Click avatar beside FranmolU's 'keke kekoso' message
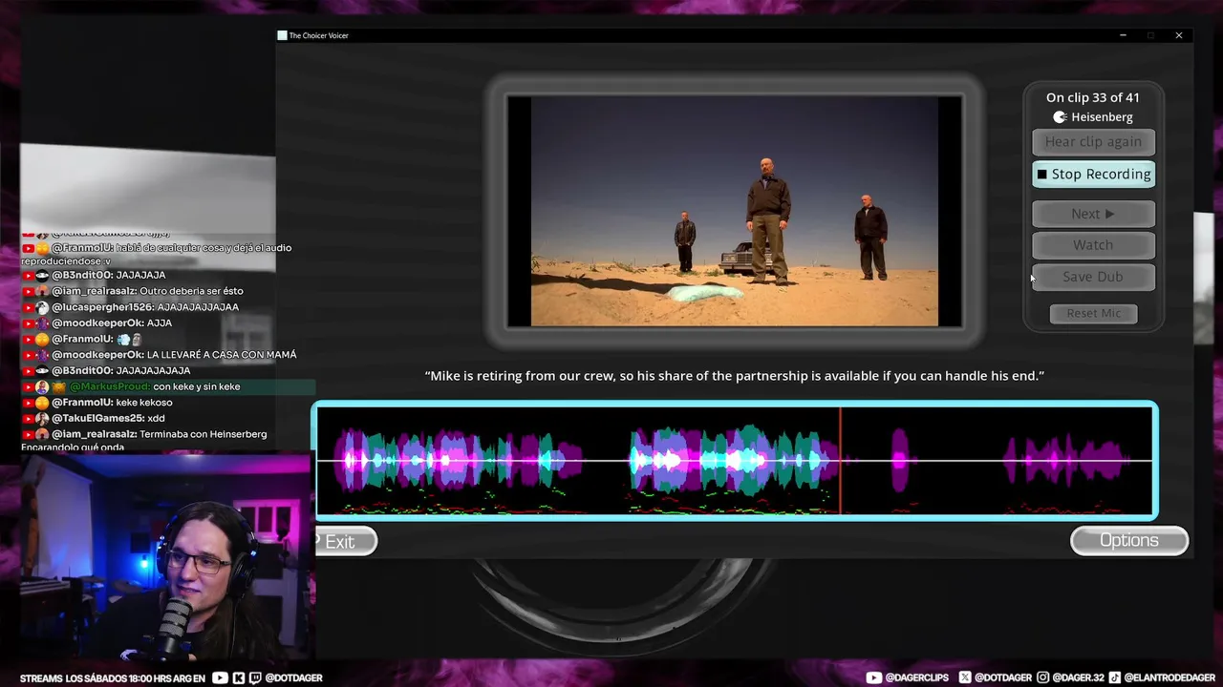Screen dimensions: 1223x687 [42, 403]
